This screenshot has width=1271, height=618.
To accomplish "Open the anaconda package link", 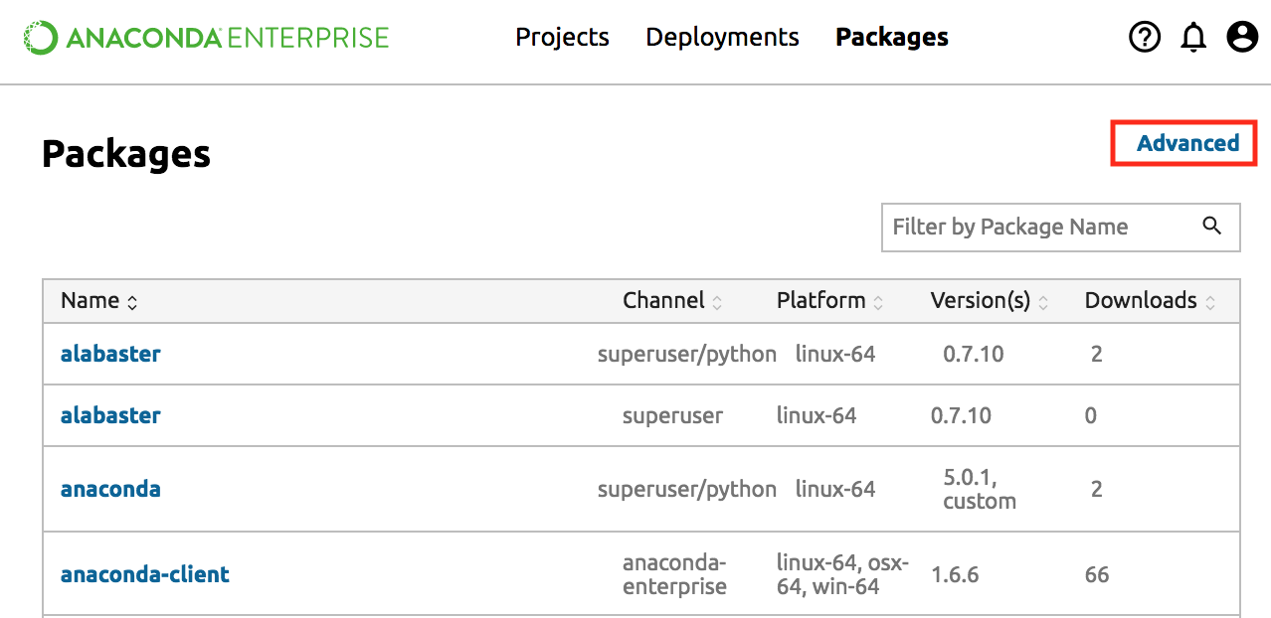I will tap(110, 489).
